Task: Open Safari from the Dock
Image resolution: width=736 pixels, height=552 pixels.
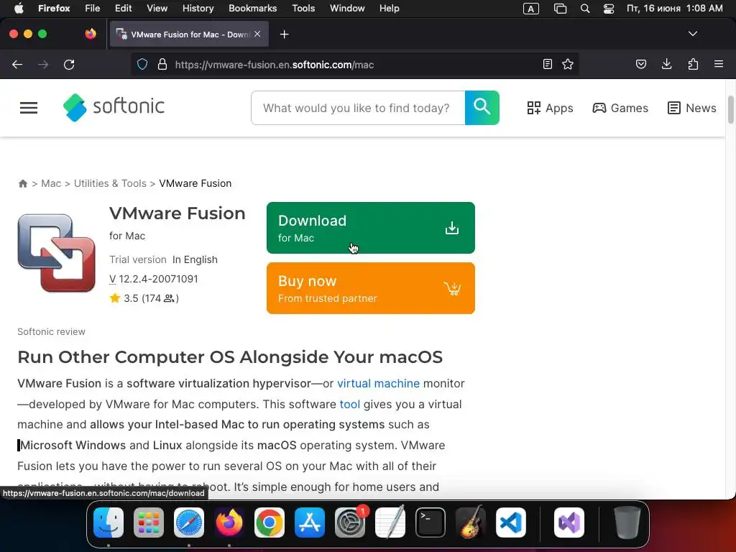Action: click(x=189, y=523)
